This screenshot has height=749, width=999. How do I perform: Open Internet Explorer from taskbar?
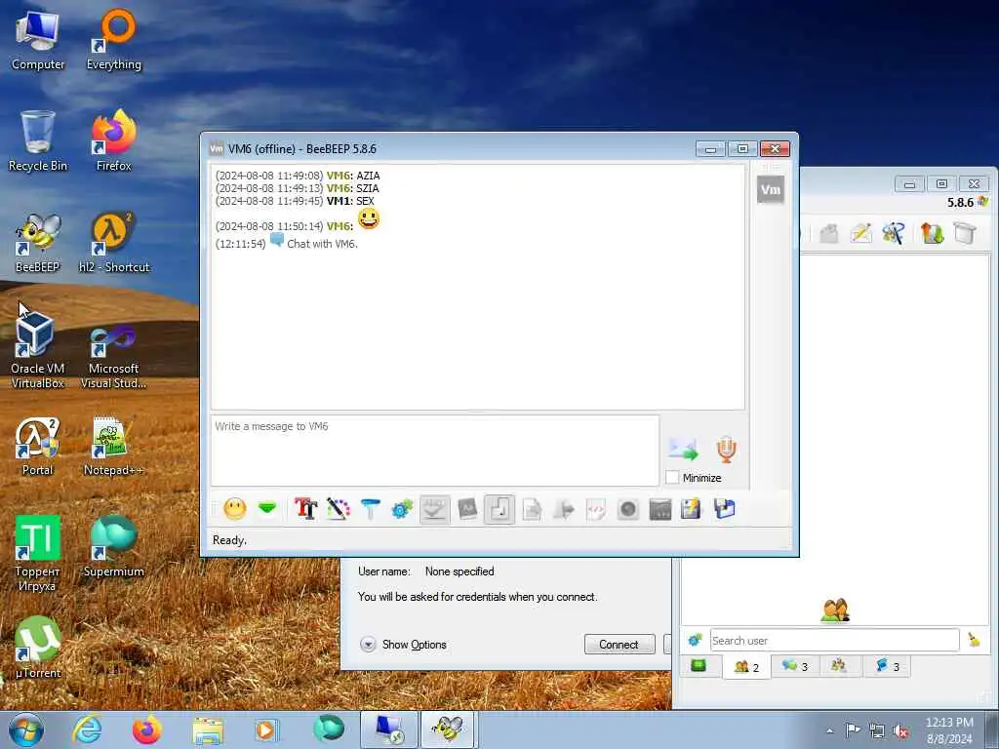pos(87,729)
